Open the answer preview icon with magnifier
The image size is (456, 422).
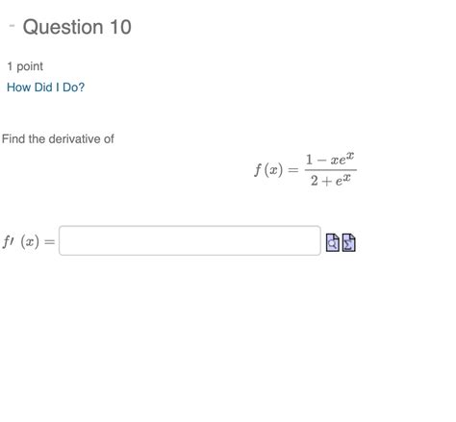point(333,242)
